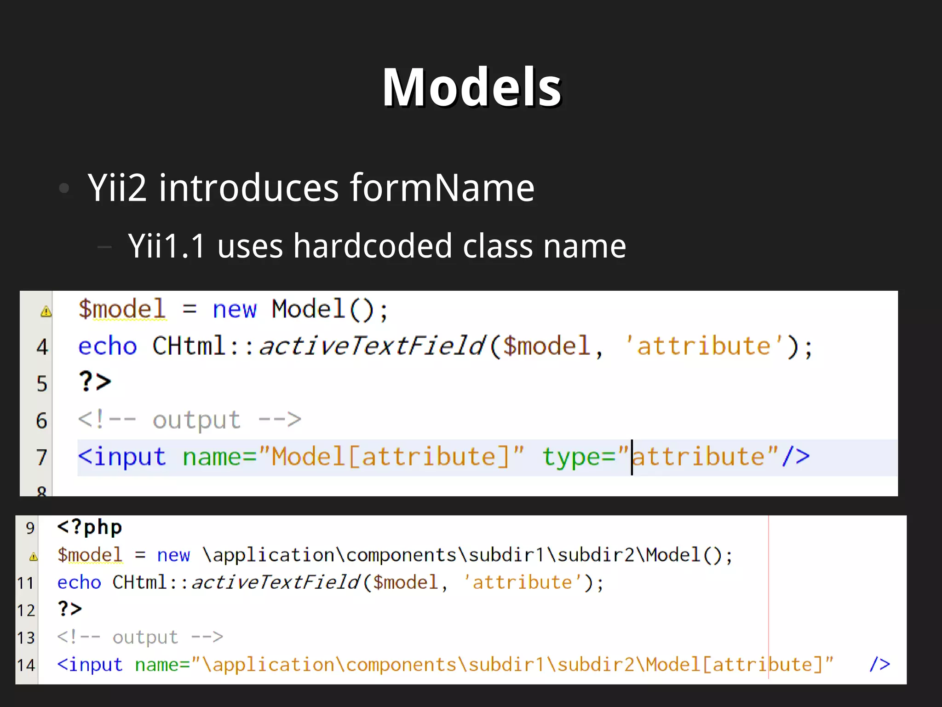Viewport: 942px width, 707px height.
Task: Click line number 11 in lower gutter
Action: point(26,583)
